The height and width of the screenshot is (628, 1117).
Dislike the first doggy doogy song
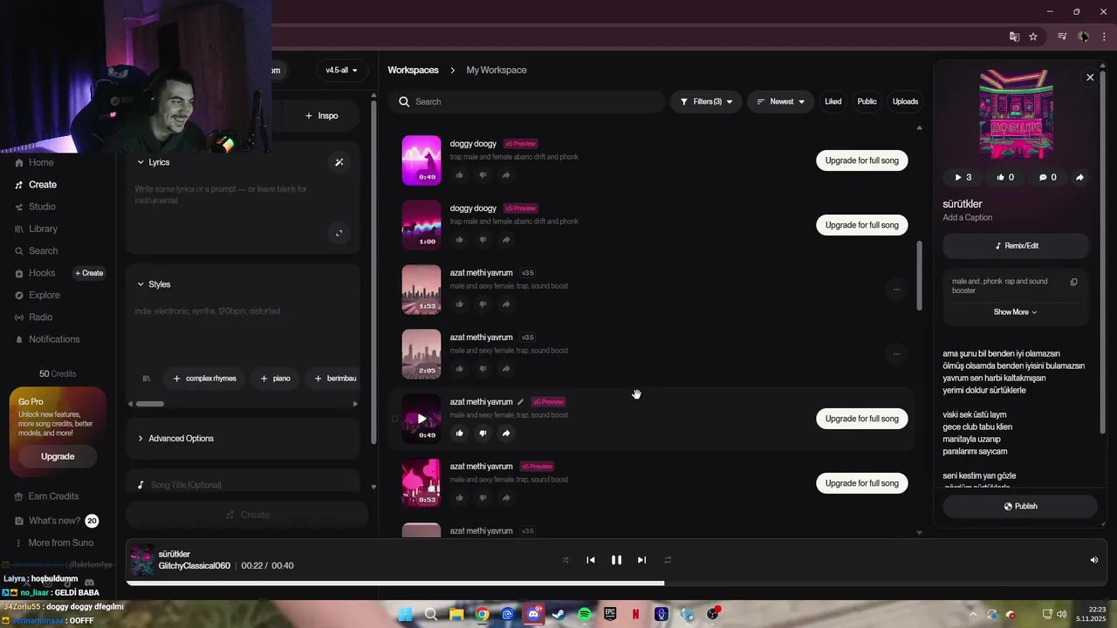tap(483, 175)
